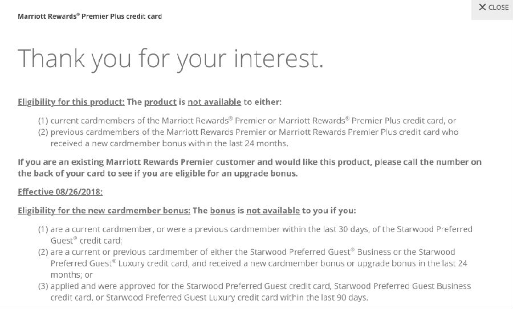Click the underlined word 'bonus'
The image size is (513, 309).
(x=222, y=211)
